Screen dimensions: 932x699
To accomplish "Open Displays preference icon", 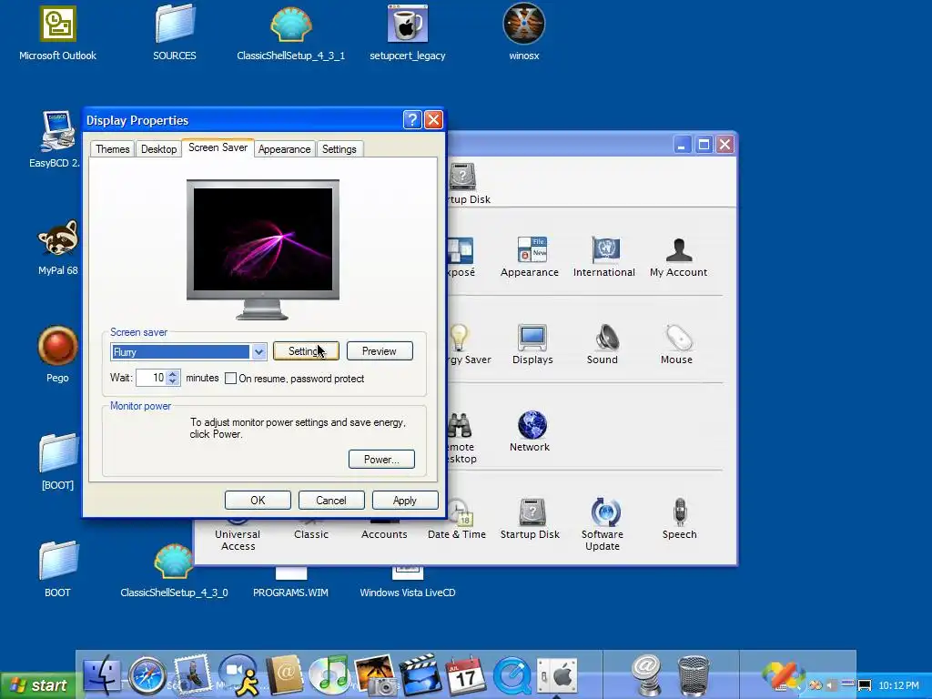I will tap(532, 344).
